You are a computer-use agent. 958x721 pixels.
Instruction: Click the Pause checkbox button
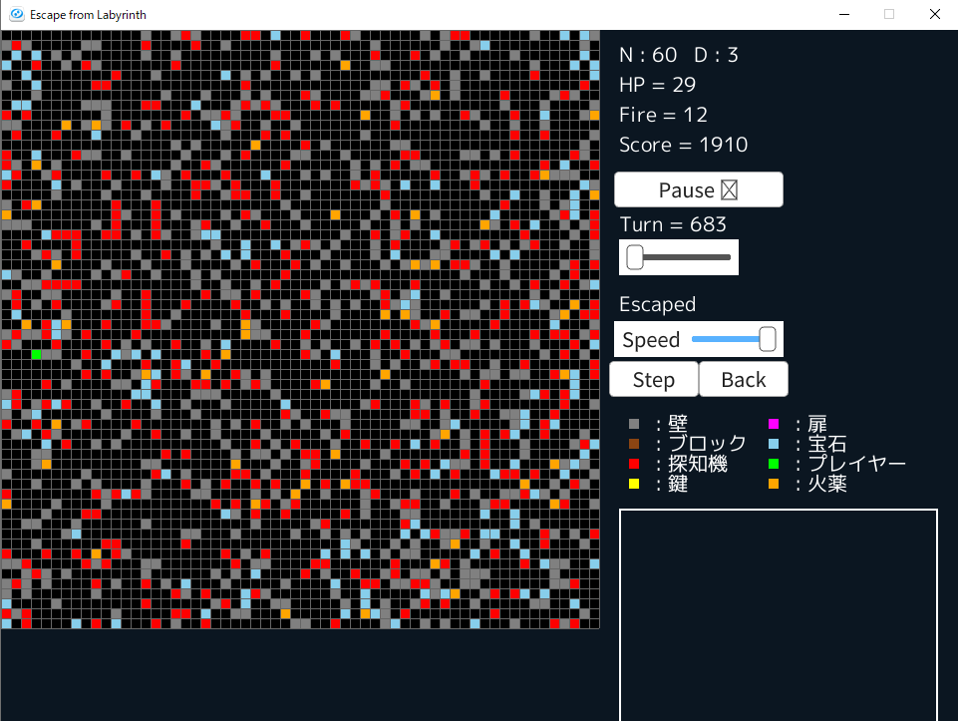point(699,189)
